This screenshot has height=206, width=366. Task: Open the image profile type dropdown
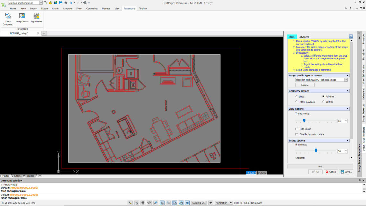[x=346, y=80]
